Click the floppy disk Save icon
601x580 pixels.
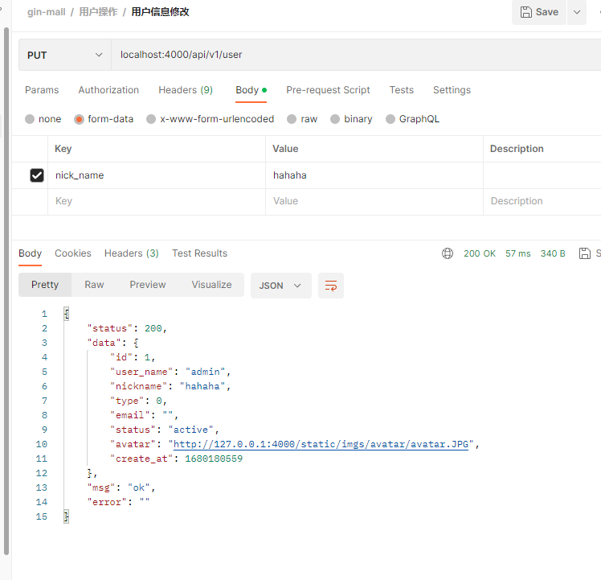526,12
